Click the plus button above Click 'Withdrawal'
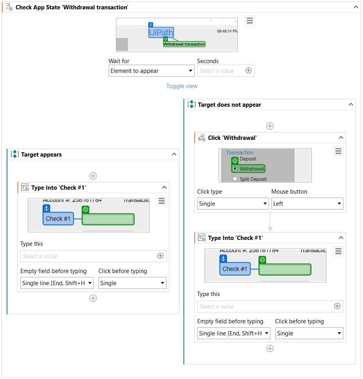The height and width of the screenshot is (379, 363). [x=270, y=126]
